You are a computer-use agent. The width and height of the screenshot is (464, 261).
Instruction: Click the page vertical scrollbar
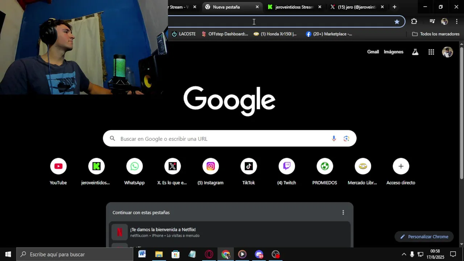[461, 112]
